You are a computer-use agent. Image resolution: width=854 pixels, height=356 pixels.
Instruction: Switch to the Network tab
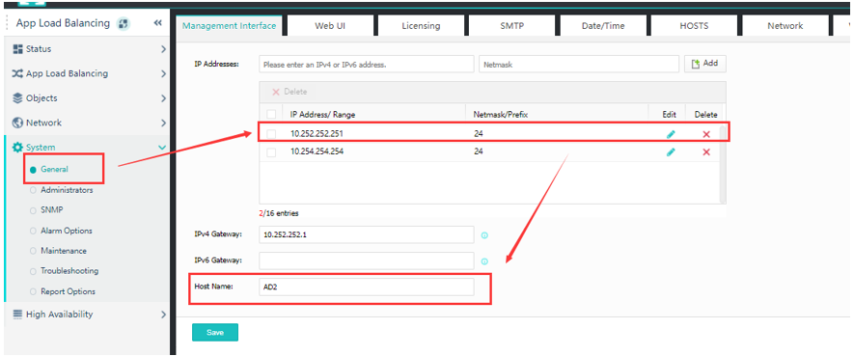click(785, 26)
